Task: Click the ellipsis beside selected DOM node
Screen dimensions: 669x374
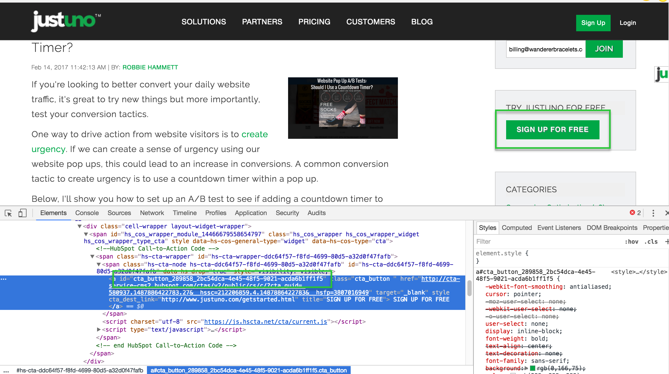Action: (3, 279)
